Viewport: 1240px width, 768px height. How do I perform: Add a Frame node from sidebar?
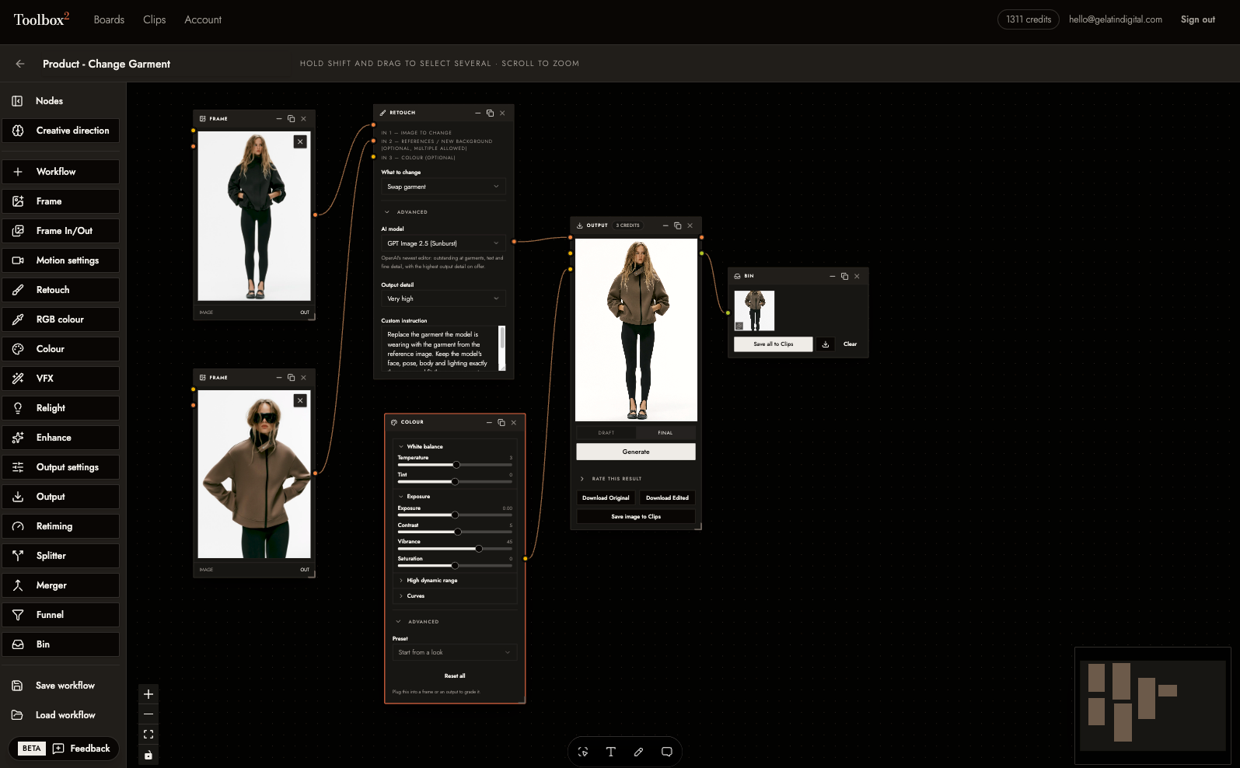[x=61, y=201]
